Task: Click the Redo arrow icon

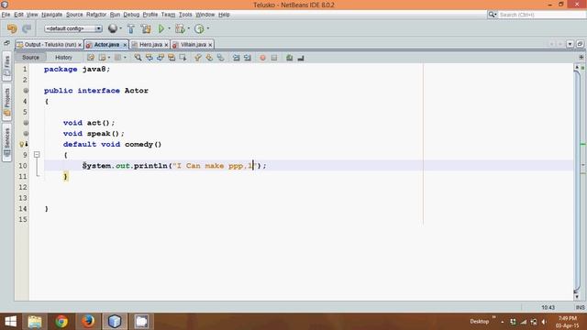Action: pyautogui.click(x=27, y=28)
